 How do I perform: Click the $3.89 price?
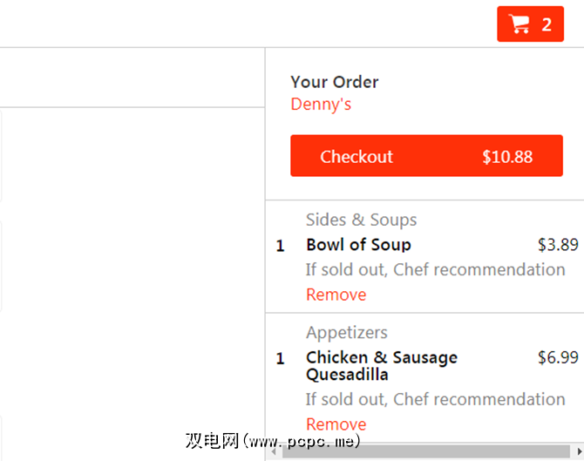click(x=558, y=245)
